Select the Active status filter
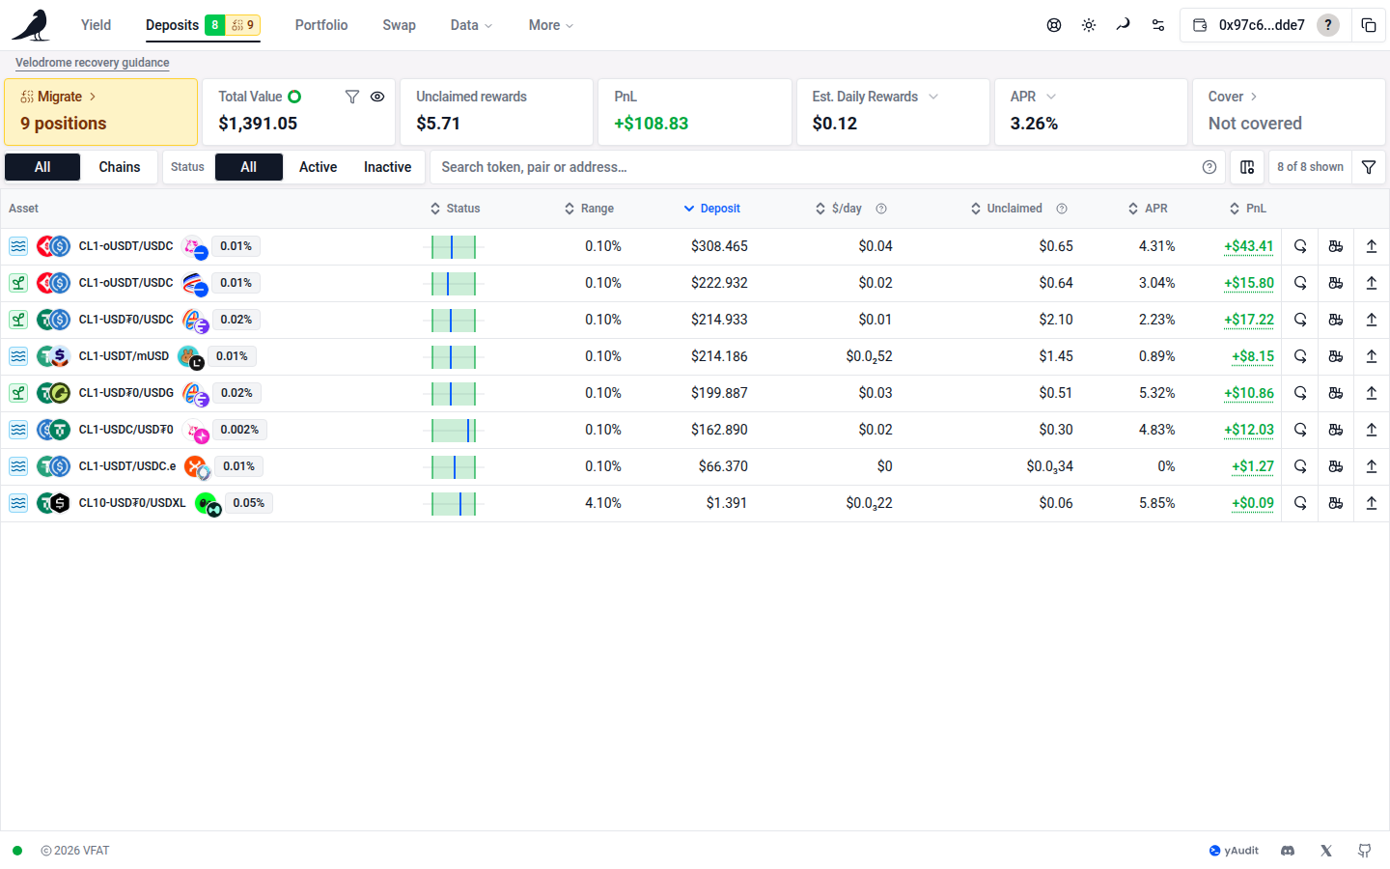 tap(318, 167)
